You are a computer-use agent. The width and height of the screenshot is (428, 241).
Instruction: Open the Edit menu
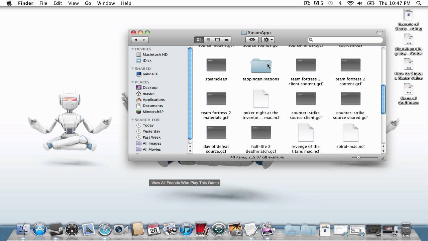[58, 3]
